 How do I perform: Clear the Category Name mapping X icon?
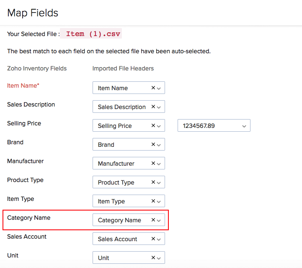[153, 220]
